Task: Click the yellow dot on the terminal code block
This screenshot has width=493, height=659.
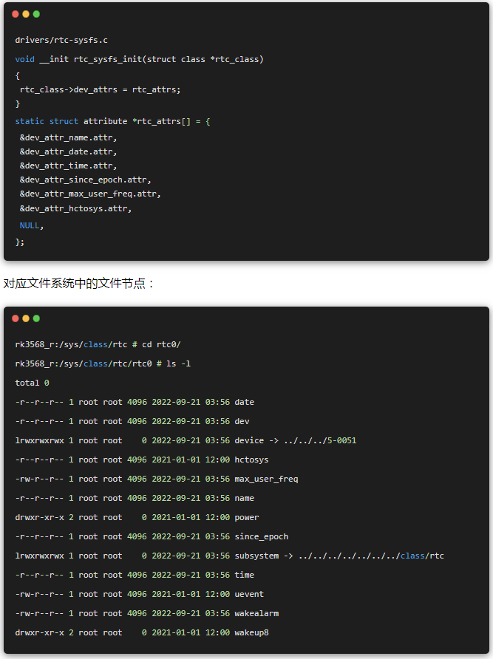Action: click(26, 318)
